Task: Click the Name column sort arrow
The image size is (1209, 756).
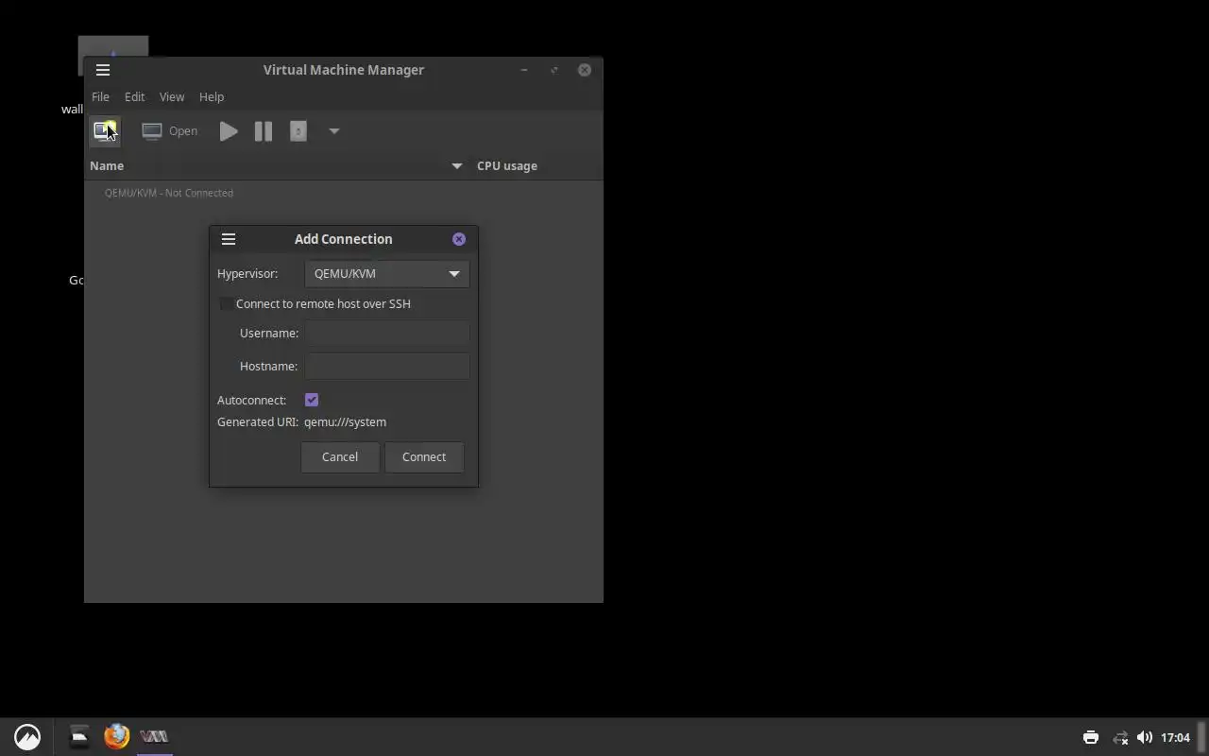Action: pos(457,166)
